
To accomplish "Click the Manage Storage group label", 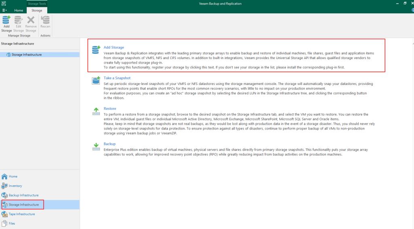I will [x=19, y=36].
